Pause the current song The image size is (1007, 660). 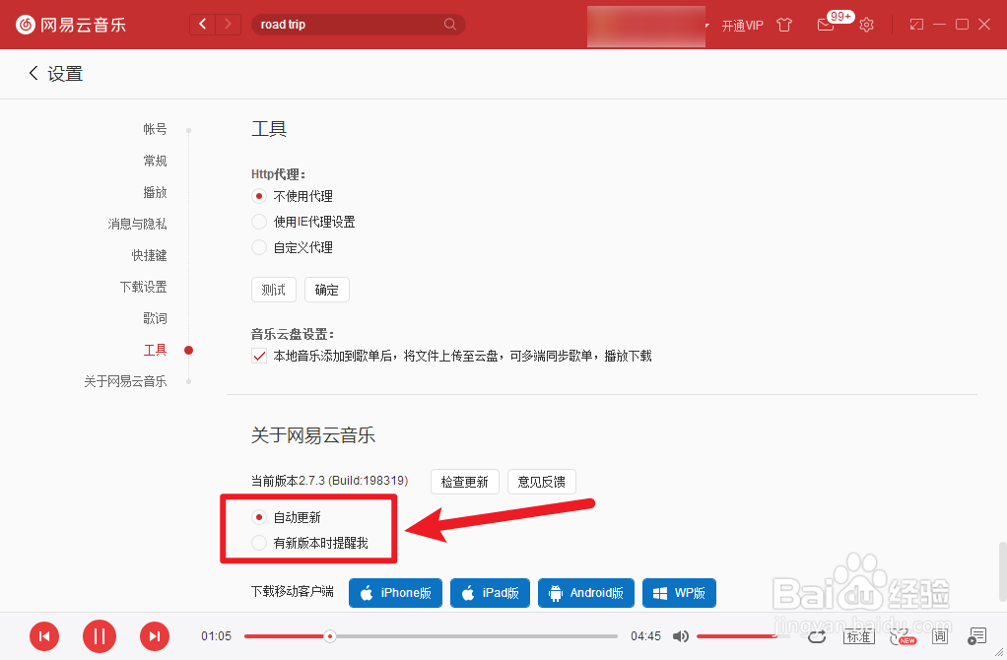point(100,636)
